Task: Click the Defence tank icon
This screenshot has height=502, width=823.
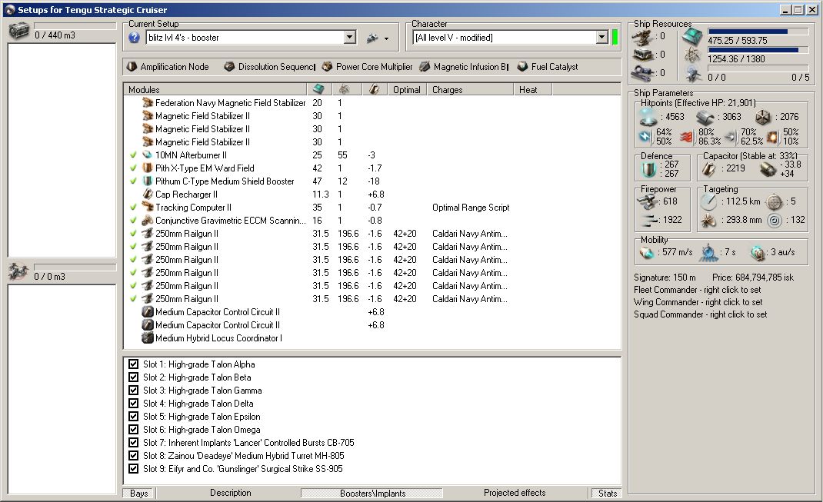Action: (x=648, y=169)
